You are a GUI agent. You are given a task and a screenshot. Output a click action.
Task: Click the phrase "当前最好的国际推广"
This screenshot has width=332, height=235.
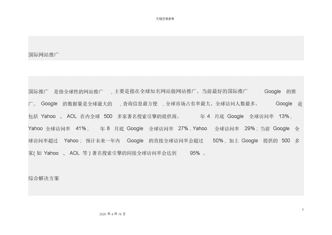[x=225, y=92]
